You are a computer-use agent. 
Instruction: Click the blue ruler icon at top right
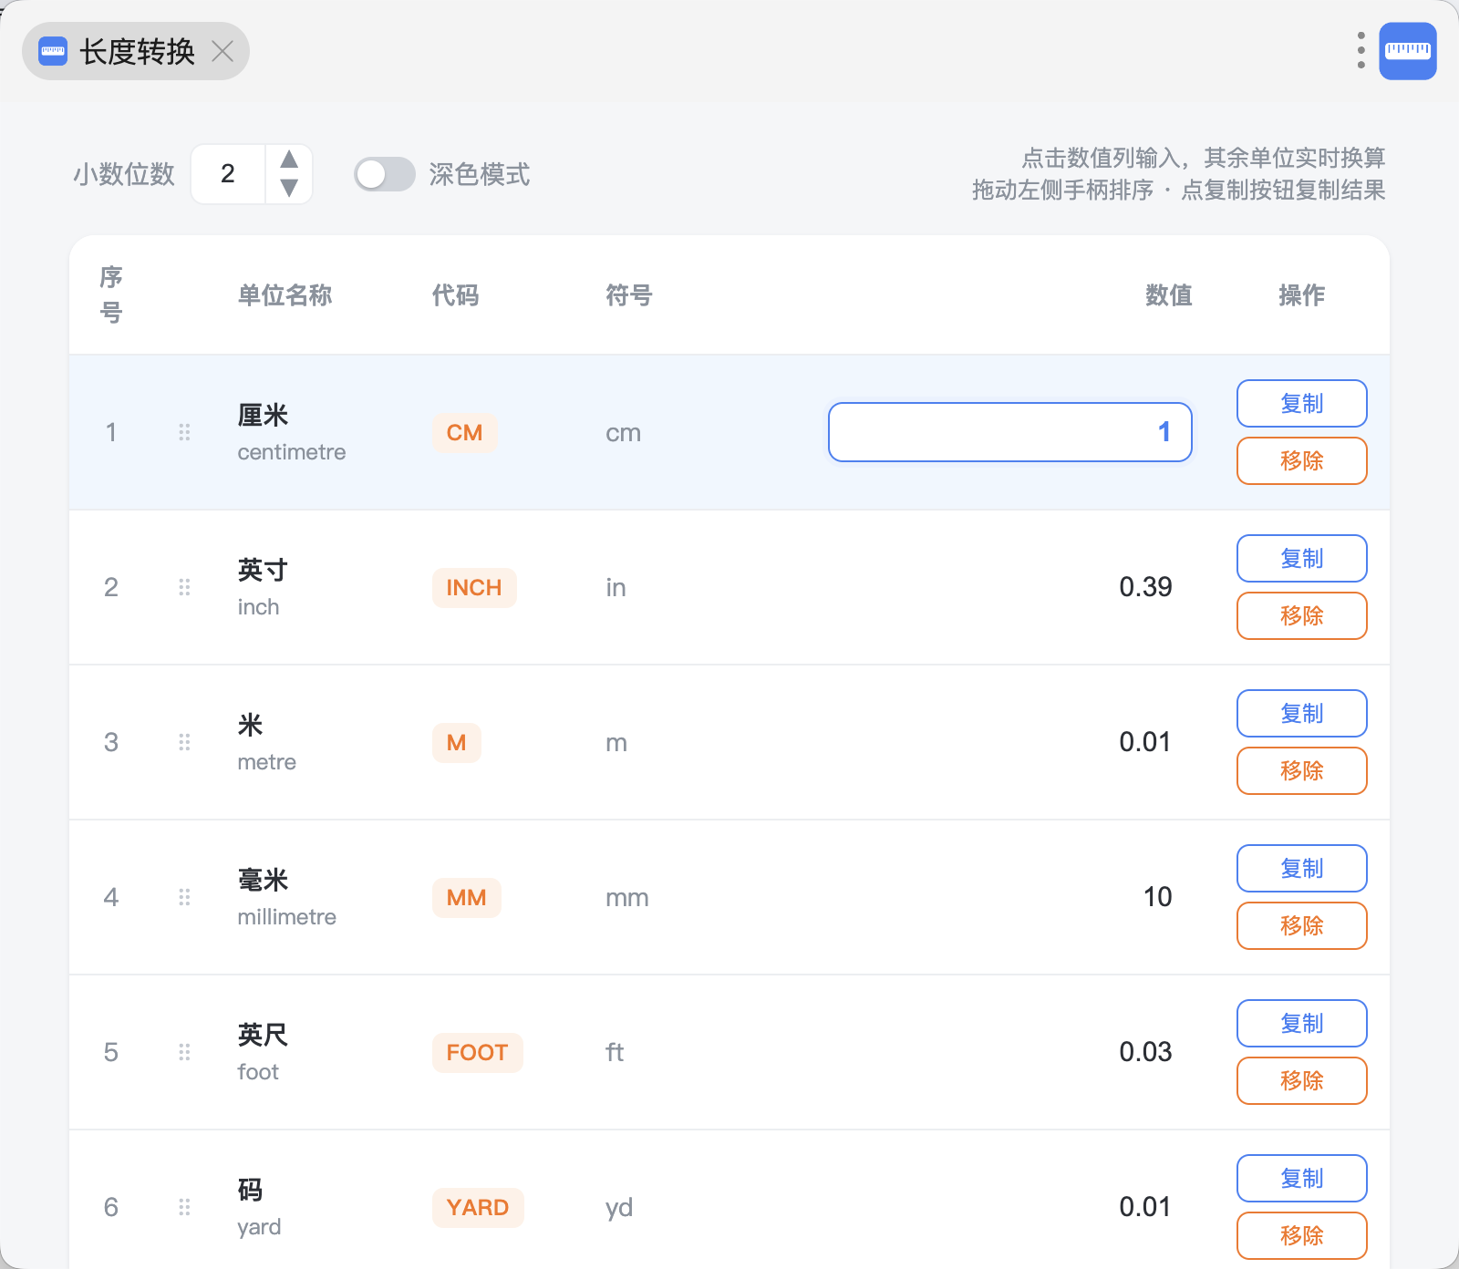[1407, 51]
